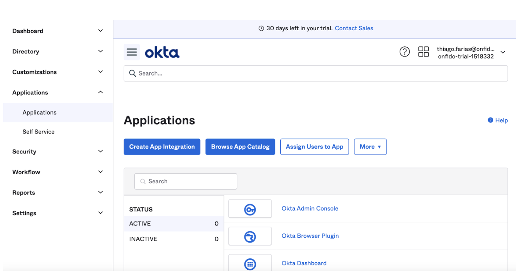This screenshot has height=276, width=522.
Task: Focus the top global Search field
Action: [315, 73]
